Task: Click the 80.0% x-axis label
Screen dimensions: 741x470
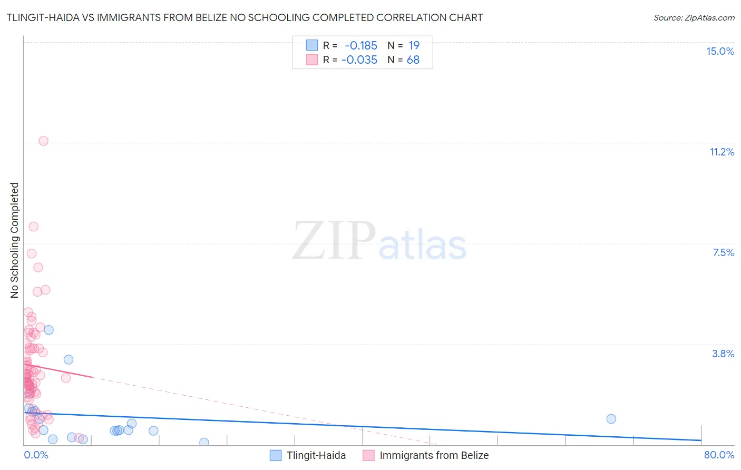Action: (719, 455)
